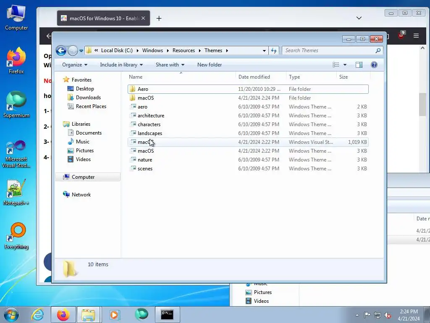
Task: Open the More view options arrow
Action: 345,65
